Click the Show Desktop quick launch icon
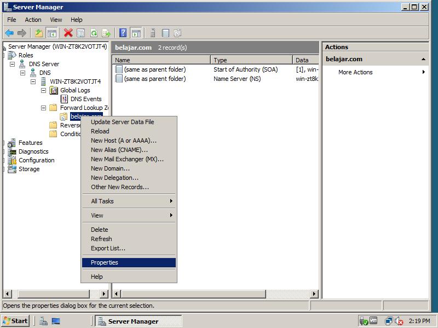The width and height of the screenshot is (438, 328). 56,321
